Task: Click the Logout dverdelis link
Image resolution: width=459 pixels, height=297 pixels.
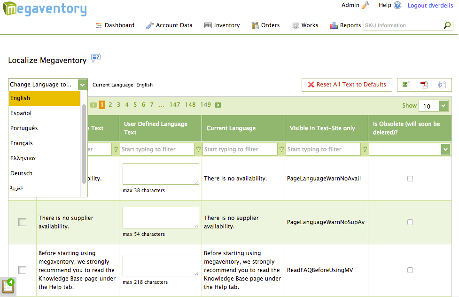Action: pos(430,6)
